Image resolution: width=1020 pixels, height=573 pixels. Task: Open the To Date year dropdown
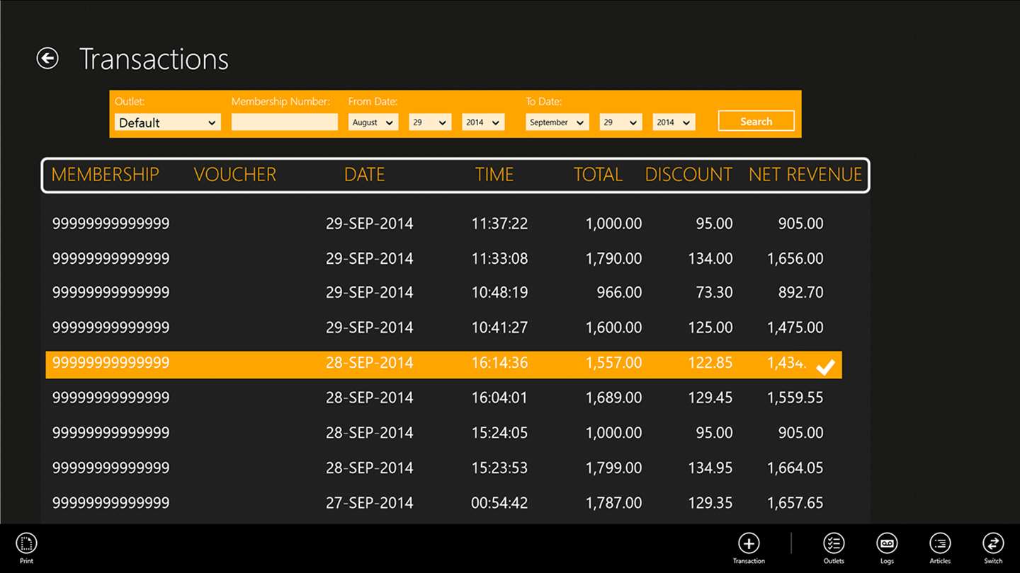(x=674, y=122)
